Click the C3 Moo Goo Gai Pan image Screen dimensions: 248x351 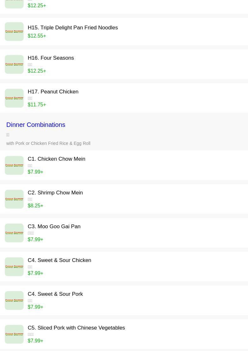pyautogui.click(x=14, y=233)
